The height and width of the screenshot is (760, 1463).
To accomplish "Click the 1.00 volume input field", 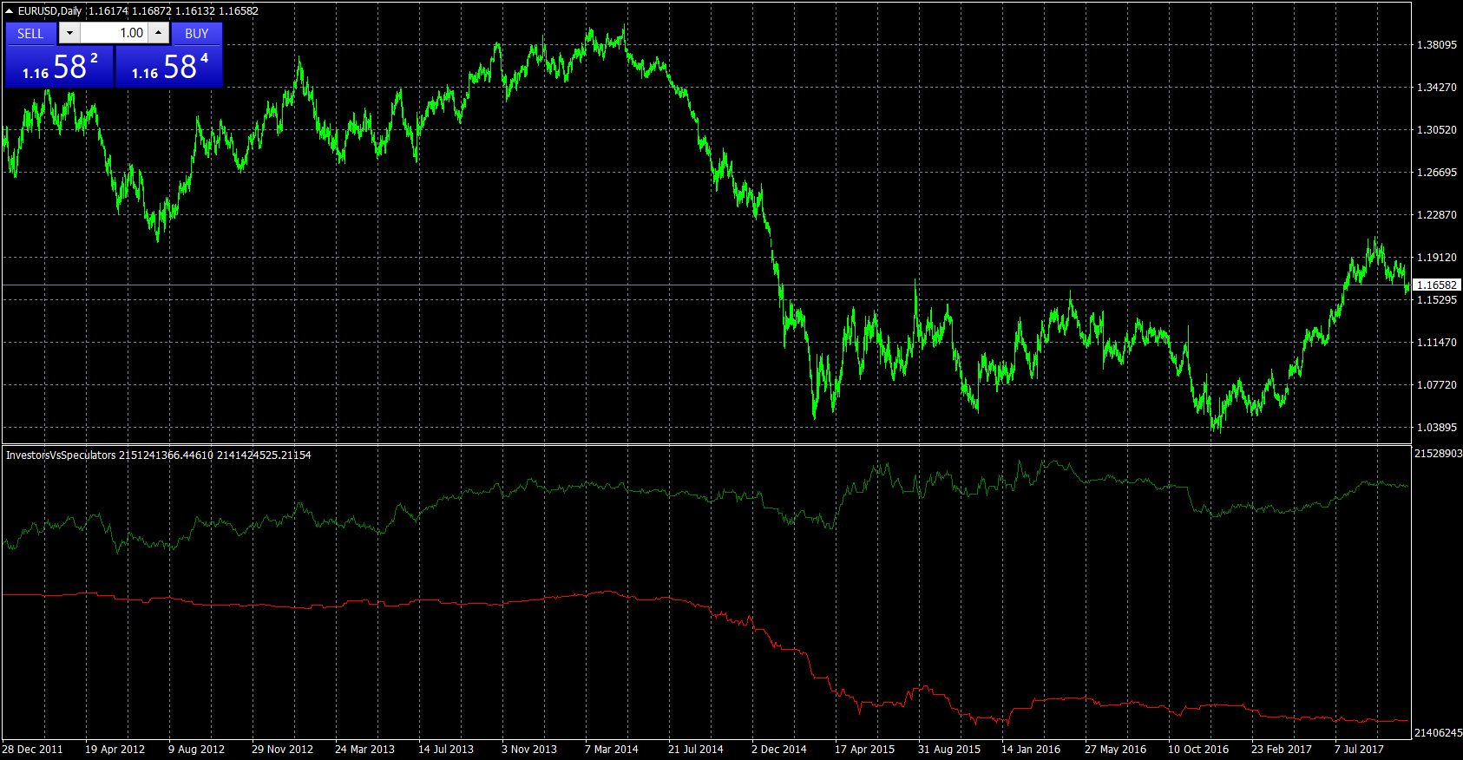I will click(x=114, y=33).
